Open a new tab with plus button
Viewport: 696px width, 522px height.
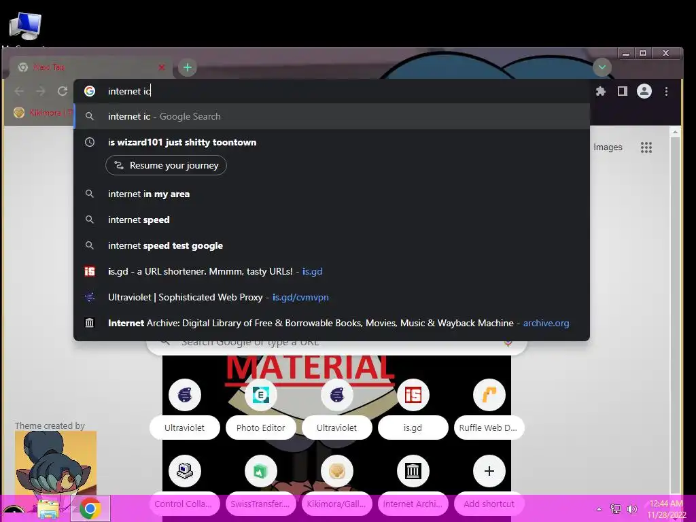[x=188, y=67]
